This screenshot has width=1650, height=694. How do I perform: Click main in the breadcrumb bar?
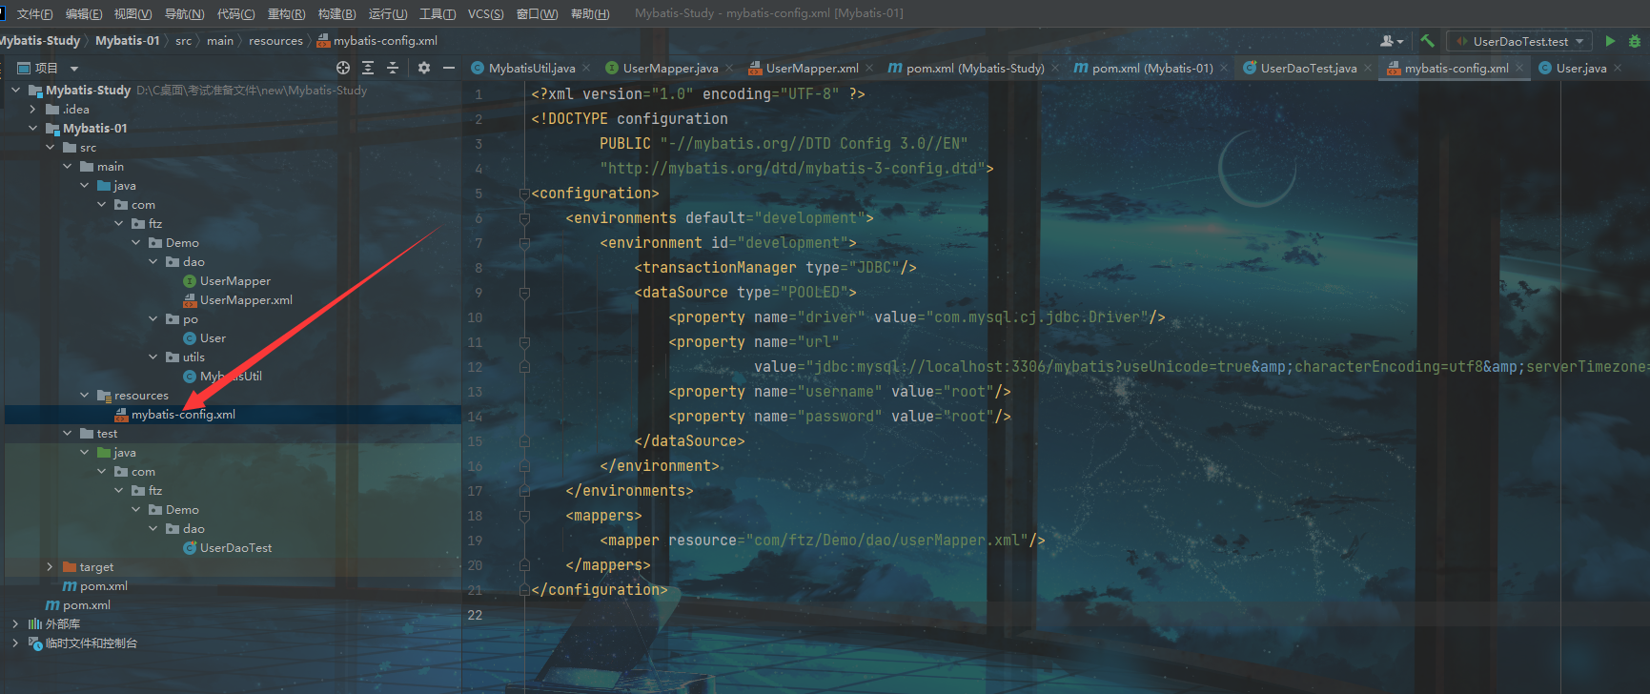coord(220,41)
